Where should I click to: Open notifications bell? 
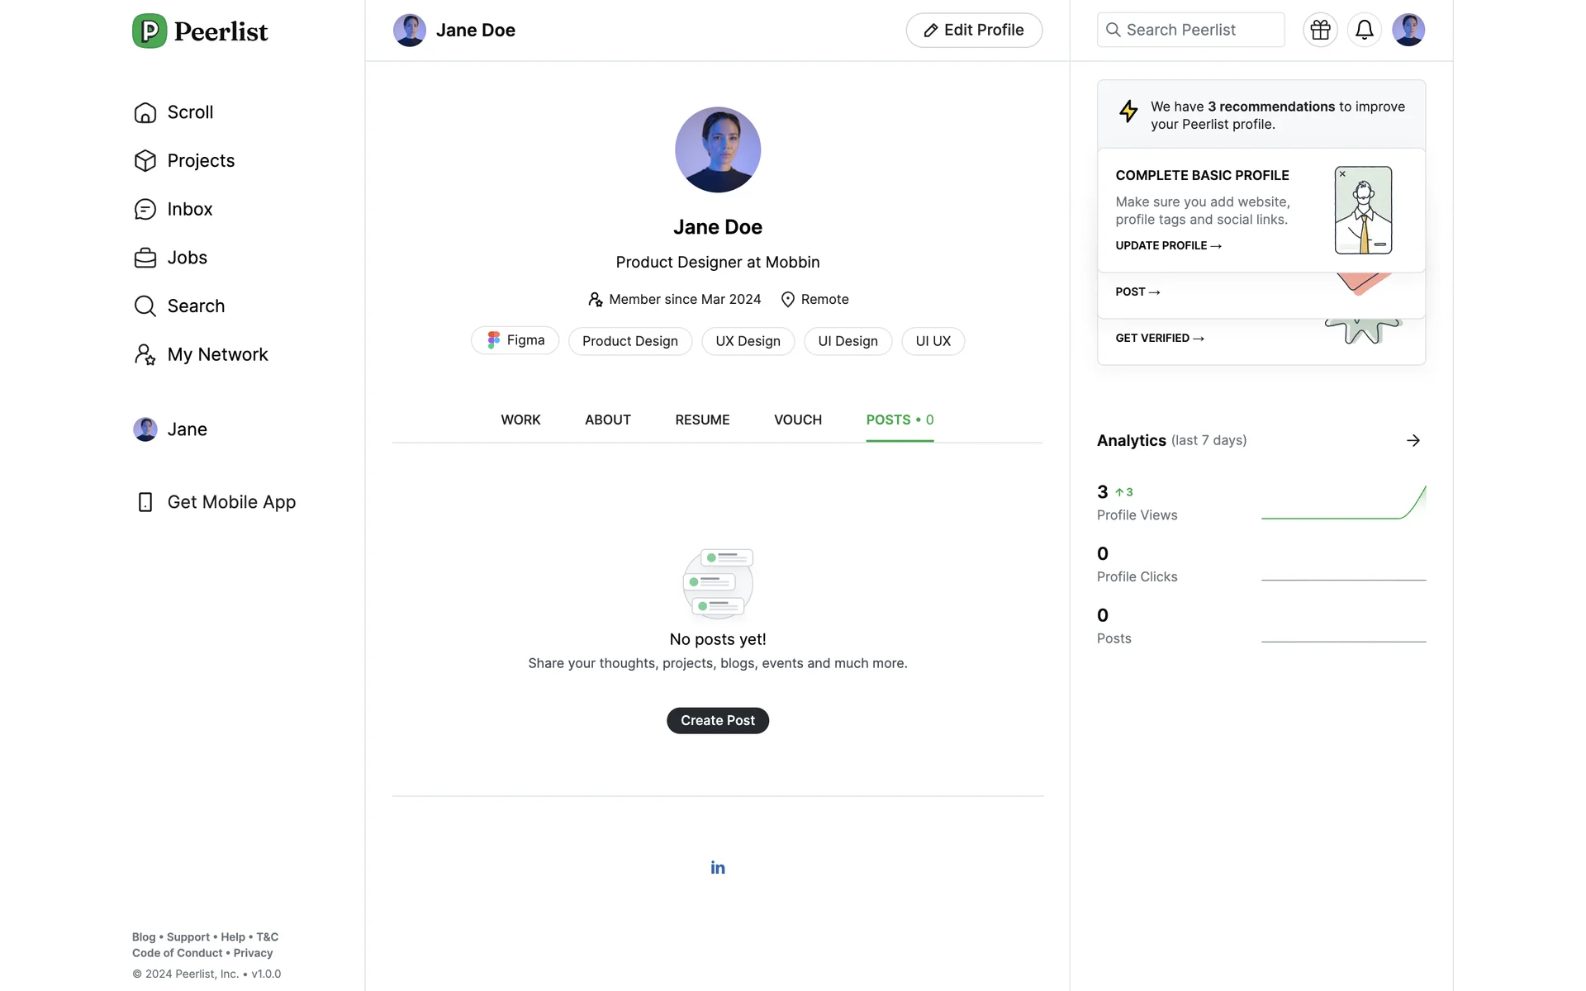pyautogui.click(x=1364, y=30)
